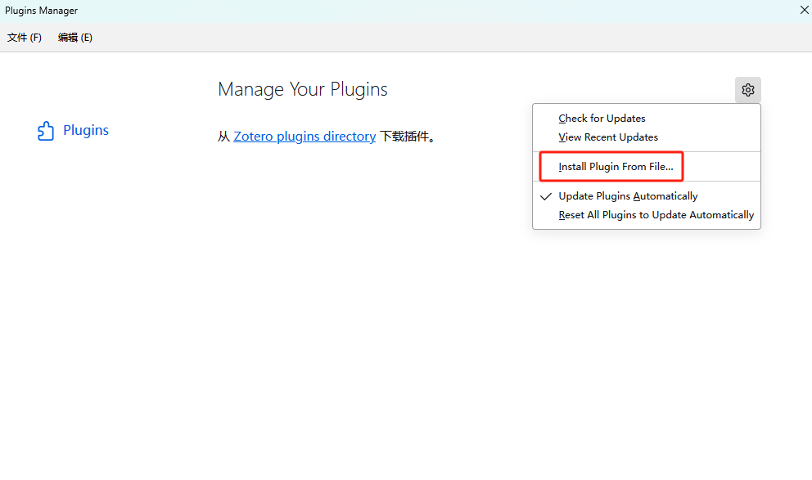Click blank sidebar space below Plugins

(x=82, y=286)
